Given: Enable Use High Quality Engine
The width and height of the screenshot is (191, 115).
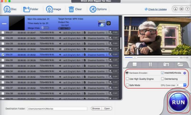Looking at the screenshot, I should [127, 79].
